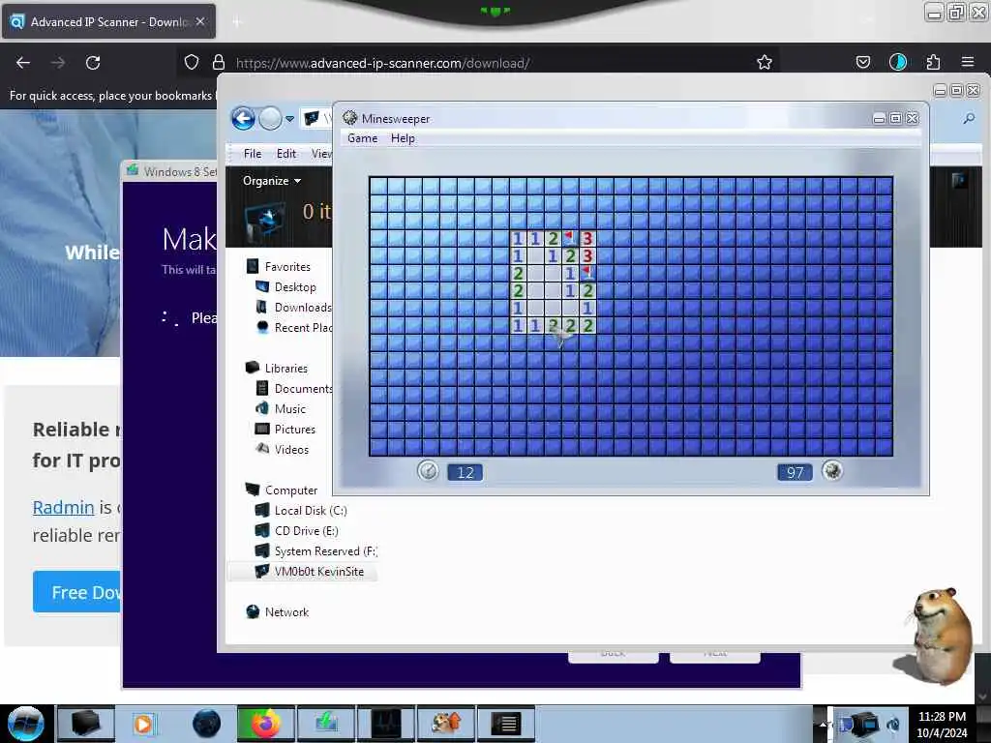Select Desktop under Favorites
Screen dimensions: 991x743
click(x=295, y=286)
